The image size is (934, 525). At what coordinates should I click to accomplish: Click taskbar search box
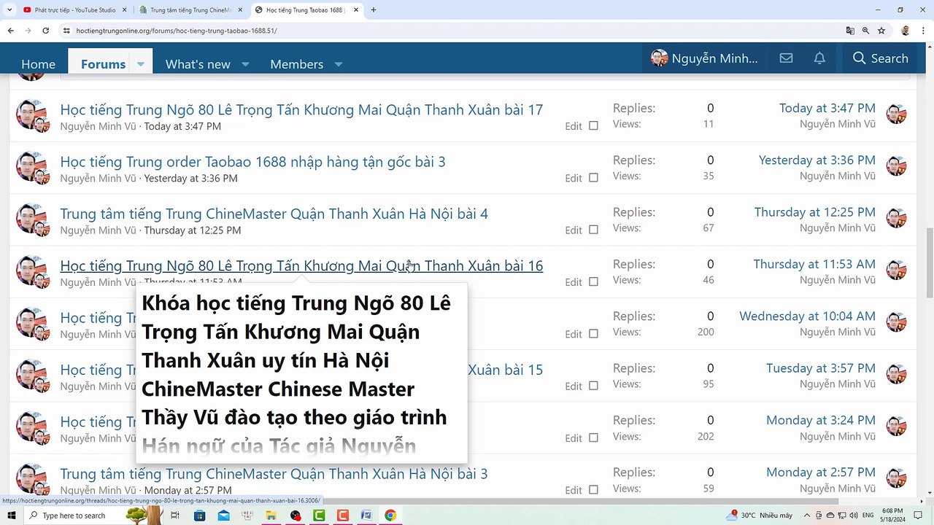click(73, 516)
